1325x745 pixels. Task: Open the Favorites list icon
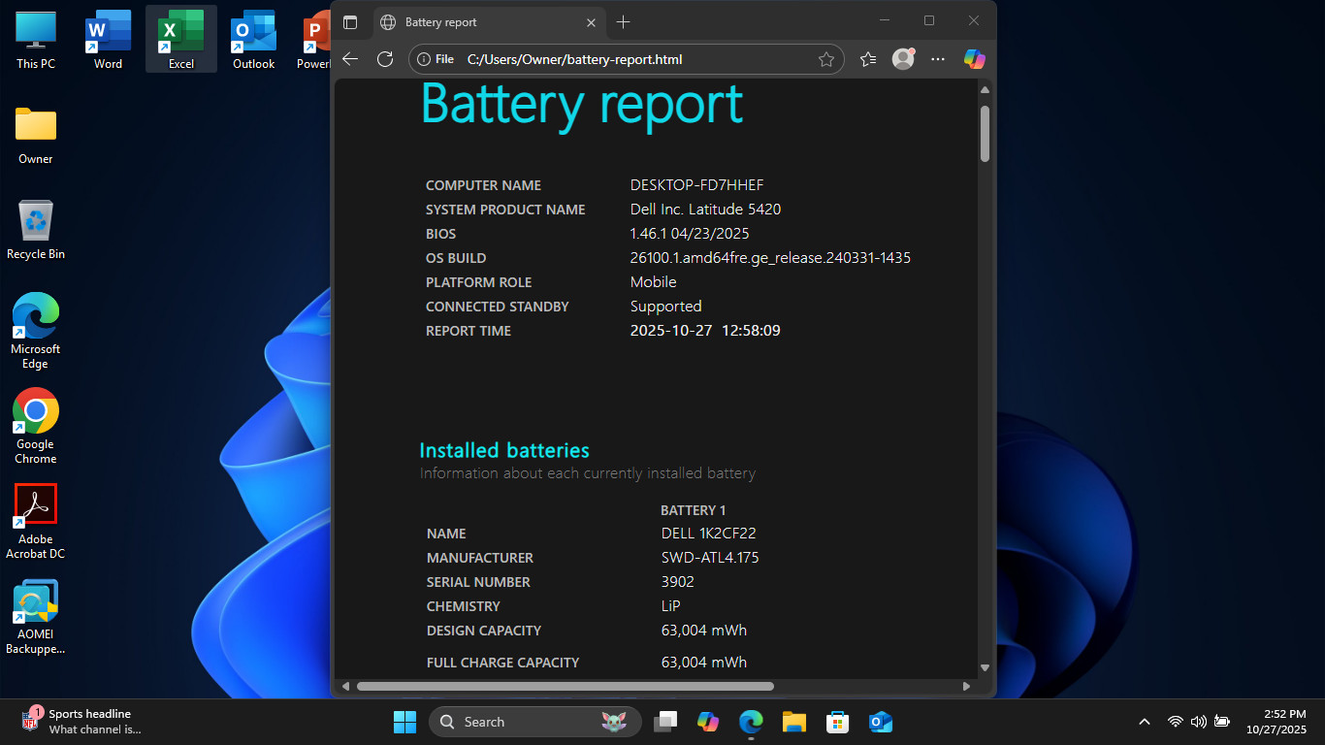[x=868, y=59]
